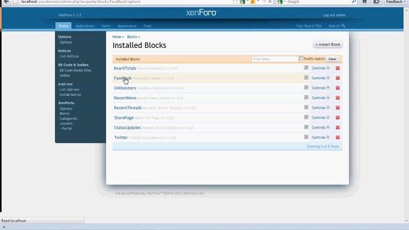The image size is (409, 230).
Task: Open BB Code Media Sites in sidebar
Action: click(75, 70)
